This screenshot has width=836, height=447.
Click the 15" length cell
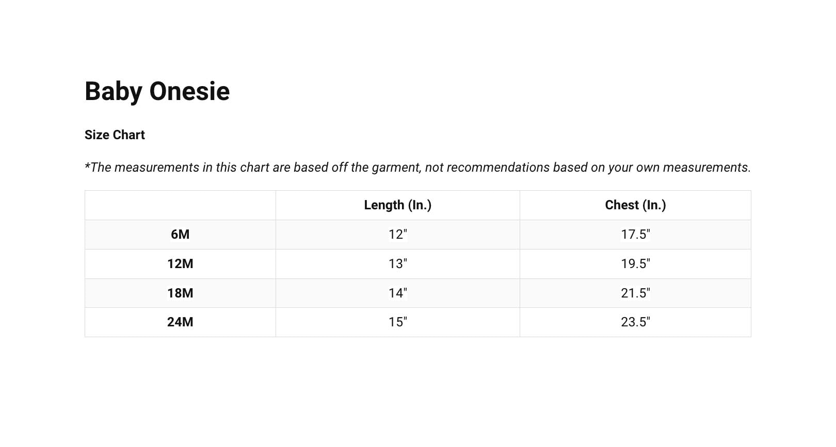point(397,322)
